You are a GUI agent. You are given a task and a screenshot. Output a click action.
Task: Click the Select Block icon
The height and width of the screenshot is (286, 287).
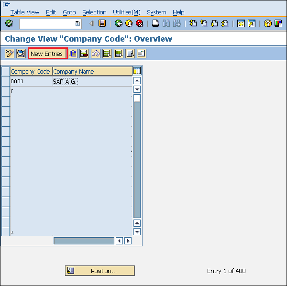coord(119,54)
